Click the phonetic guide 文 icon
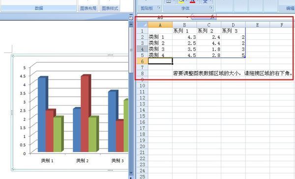 (x=205, y=1)
